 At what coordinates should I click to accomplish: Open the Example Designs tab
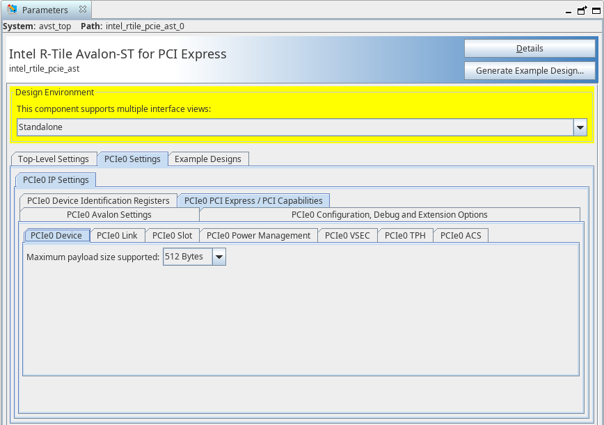(x=208, y=159)
